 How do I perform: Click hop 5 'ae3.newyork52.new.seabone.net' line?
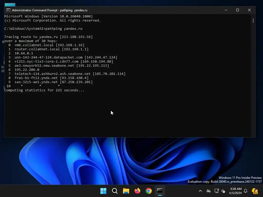(62, 65)
